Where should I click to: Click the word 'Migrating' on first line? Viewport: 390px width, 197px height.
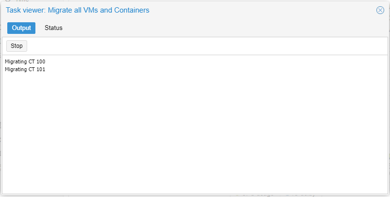(x=16, y=61)
